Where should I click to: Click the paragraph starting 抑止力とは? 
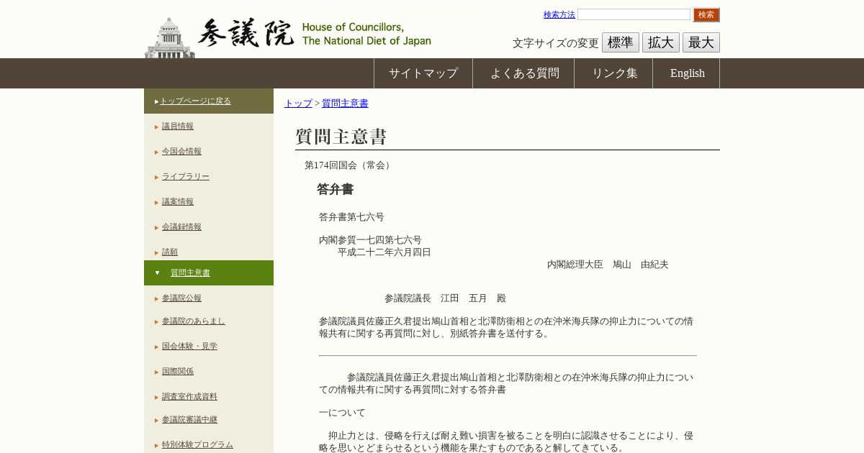click(x=507, y=442)
